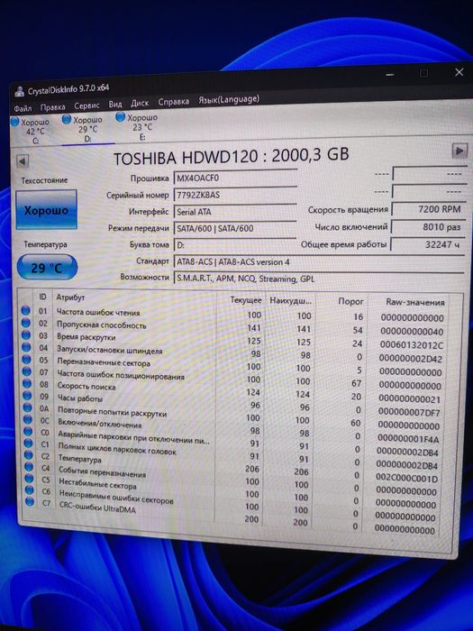473x631 pixels.
Task: Click status icon for Переназначенные сектора
Action: pyautogui.click(x=26, y=359)
